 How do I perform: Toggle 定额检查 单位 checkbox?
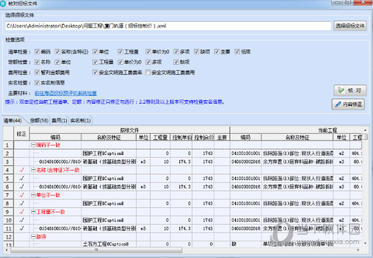(57, 62)
